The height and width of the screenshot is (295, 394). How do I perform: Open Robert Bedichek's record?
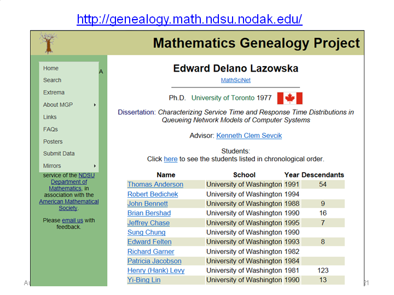point(153,194)
